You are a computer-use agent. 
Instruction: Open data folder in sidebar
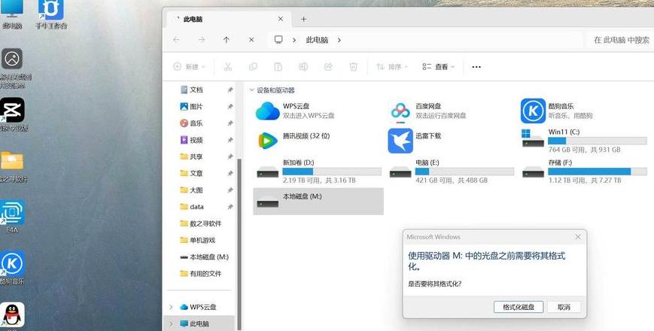(x=196, y=206)
